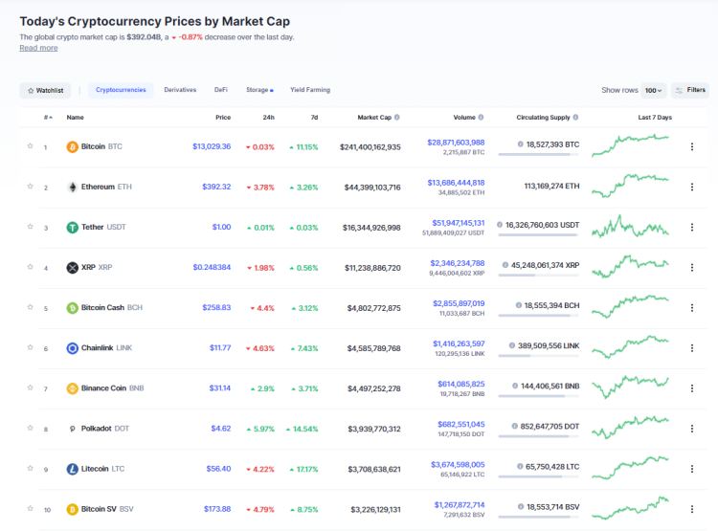718x531 pixels.
Task: Open three-dot menu for Binance Coin row
Action: 692,388
